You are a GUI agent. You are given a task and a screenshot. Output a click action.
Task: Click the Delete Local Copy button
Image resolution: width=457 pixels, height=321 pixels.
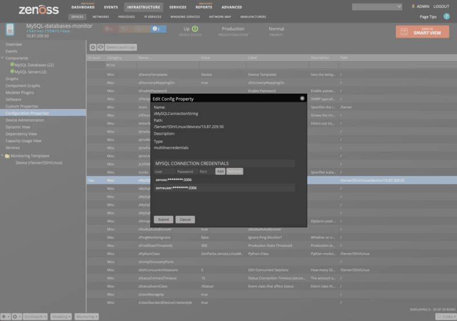click(x=121, y=47)
